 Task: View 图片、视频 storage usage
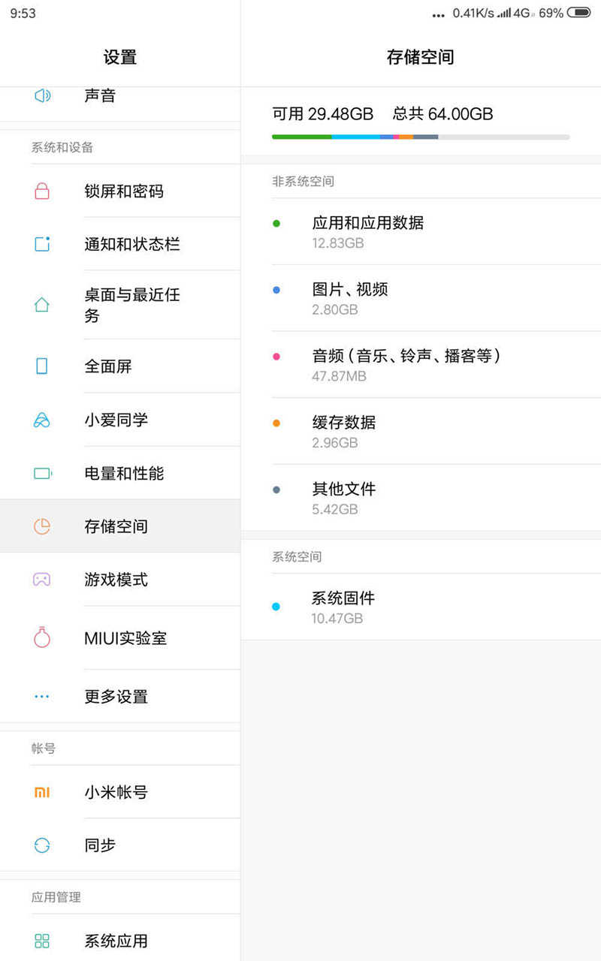[x=421, y=298]
